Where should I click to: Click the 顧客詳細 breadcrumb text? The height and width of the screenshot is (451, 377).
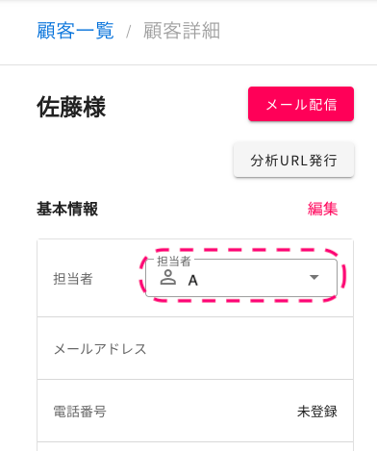click(x=182, y=31)
